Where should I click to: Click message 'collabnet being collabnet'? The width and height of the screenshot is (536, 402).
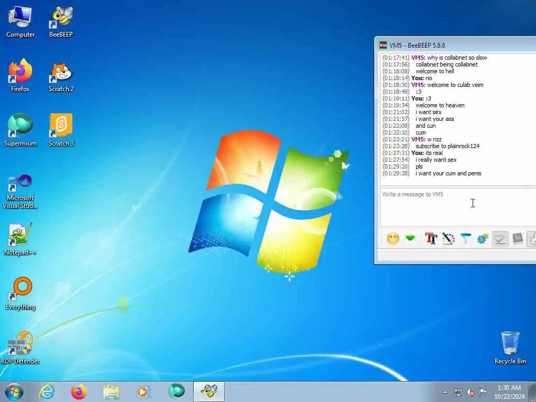coord(446,64)
